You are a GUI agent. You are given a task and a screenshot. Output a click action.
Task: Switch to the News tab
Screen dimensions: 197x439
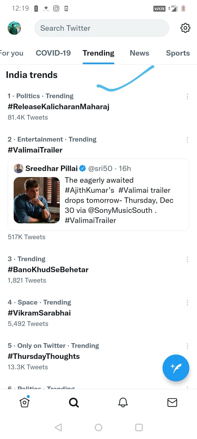[x=139, y=53]
